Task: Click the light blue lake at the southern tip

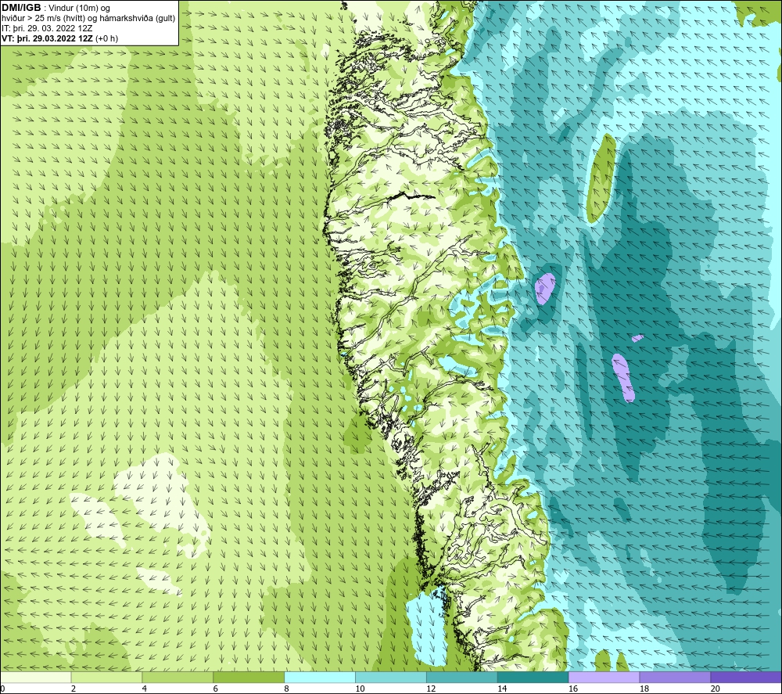Action: (429, 628)
